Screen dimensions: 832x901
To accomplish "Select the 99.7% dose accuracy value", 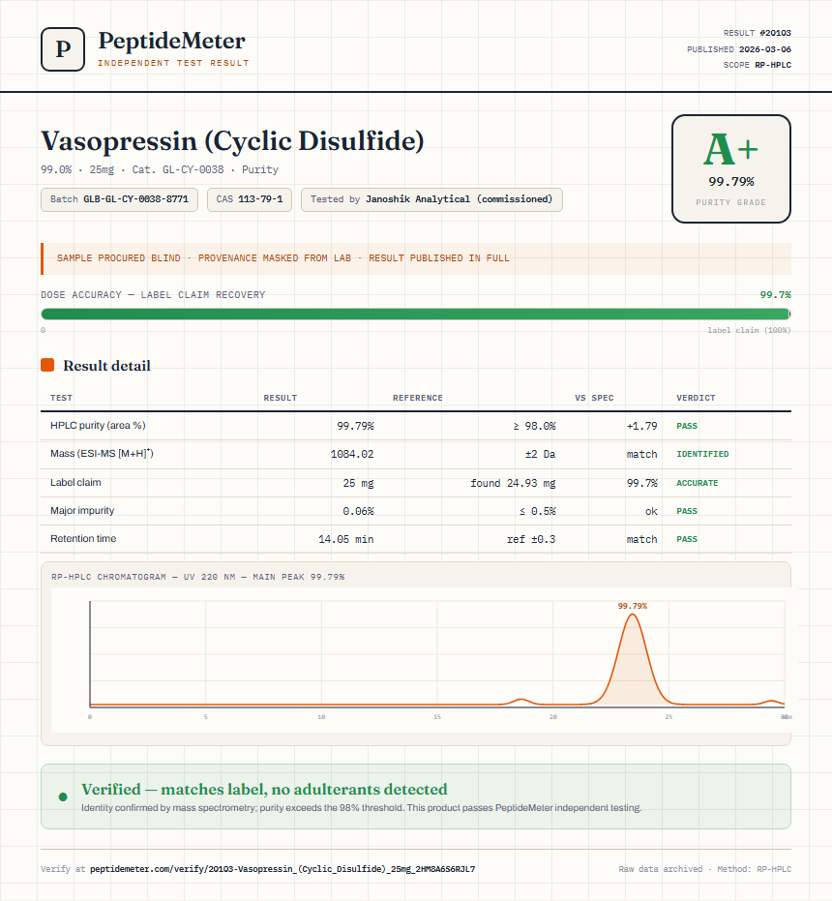I will tap(775, 295).
